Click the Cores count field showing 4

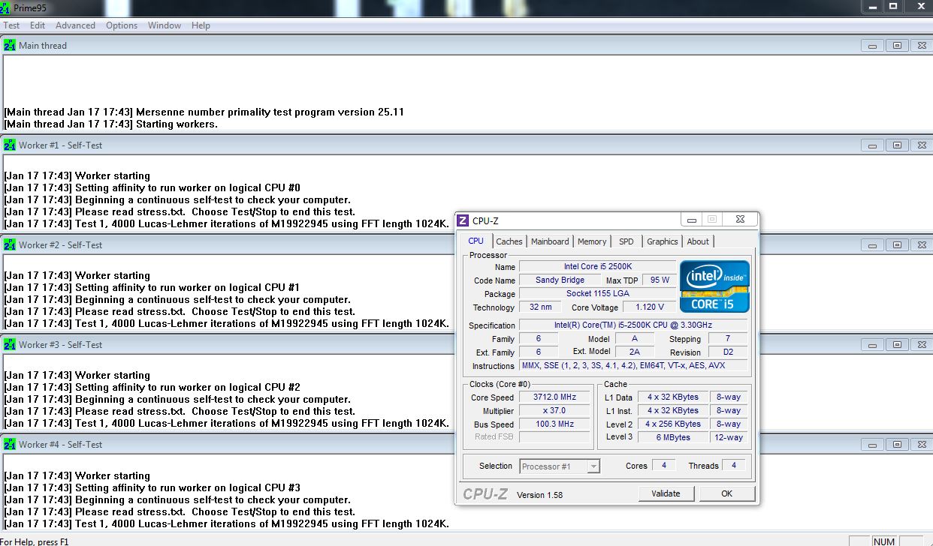tap(663, 466)
